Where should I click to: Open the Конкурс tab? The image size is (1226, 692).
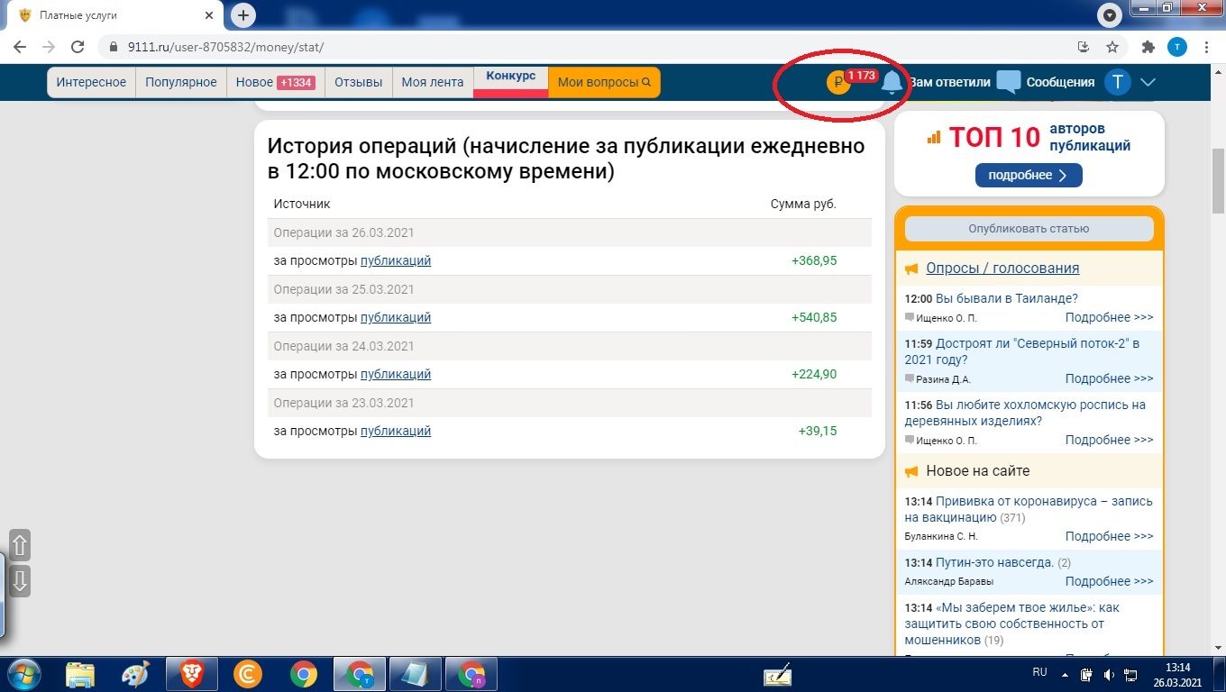coord(511,77)
